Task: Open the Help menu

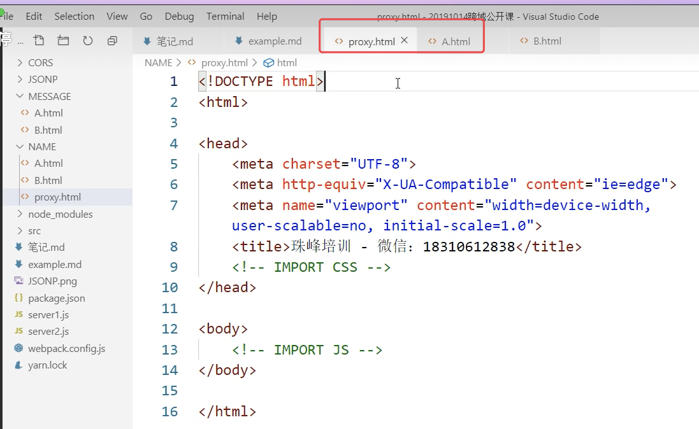Action: (x=266, y=17)
